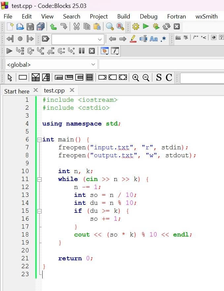
Task: Jump to previous bookmark arrow icon
Action: (x=10, y=39)
